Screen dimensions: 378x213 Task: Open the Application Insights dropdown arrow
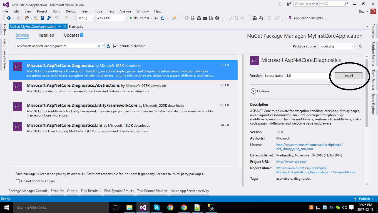(325, 18)
